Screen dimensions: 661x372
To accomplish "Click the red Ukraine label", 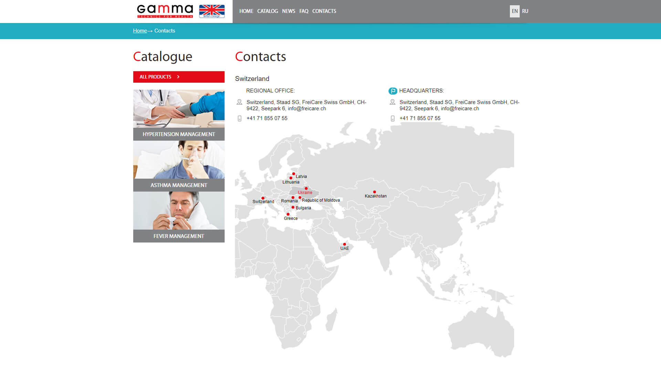I will (305, 193).
